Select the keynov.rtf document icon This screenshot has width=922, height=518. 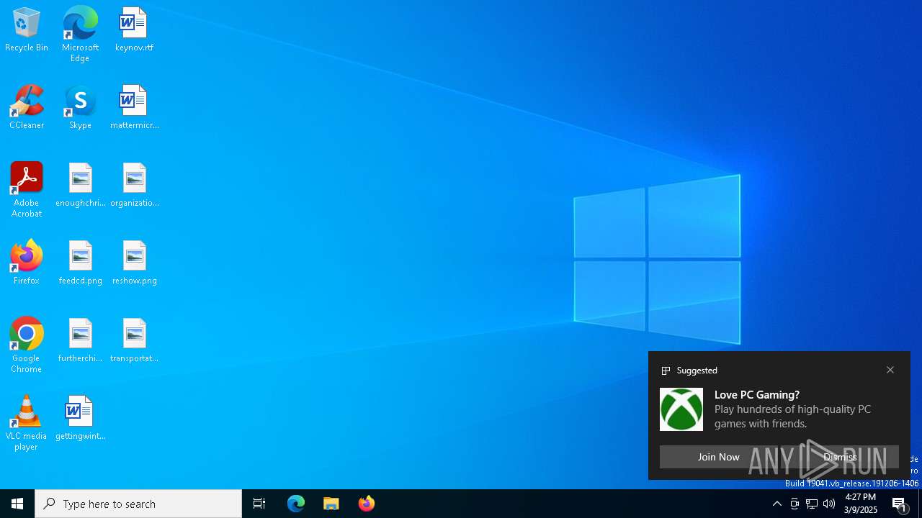pos(134,29)
